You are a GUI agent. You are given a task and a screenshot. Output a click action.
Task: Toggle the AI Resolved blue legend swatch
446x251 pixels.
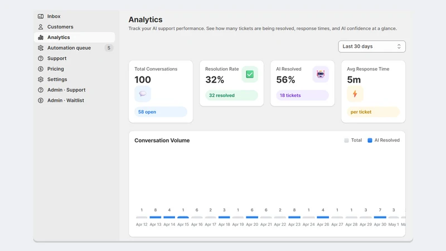click(x=370, y=141)
